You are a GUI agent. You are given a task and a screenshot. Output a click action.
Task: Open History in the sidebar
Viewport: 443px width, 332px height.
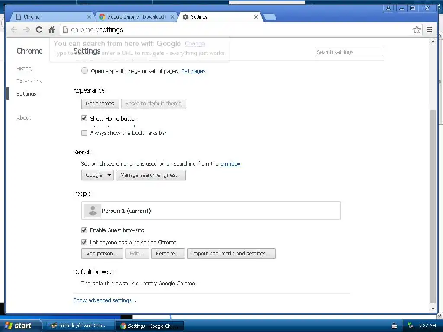click(x=25, y=69)
